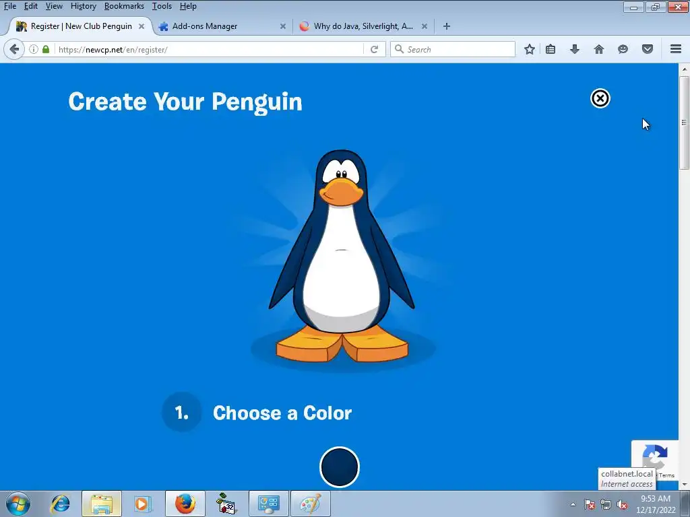Reload the page with the refresh icon
The width and height of the screenshot is (690, 517).
pyautogui.click(x=375, y=49)
